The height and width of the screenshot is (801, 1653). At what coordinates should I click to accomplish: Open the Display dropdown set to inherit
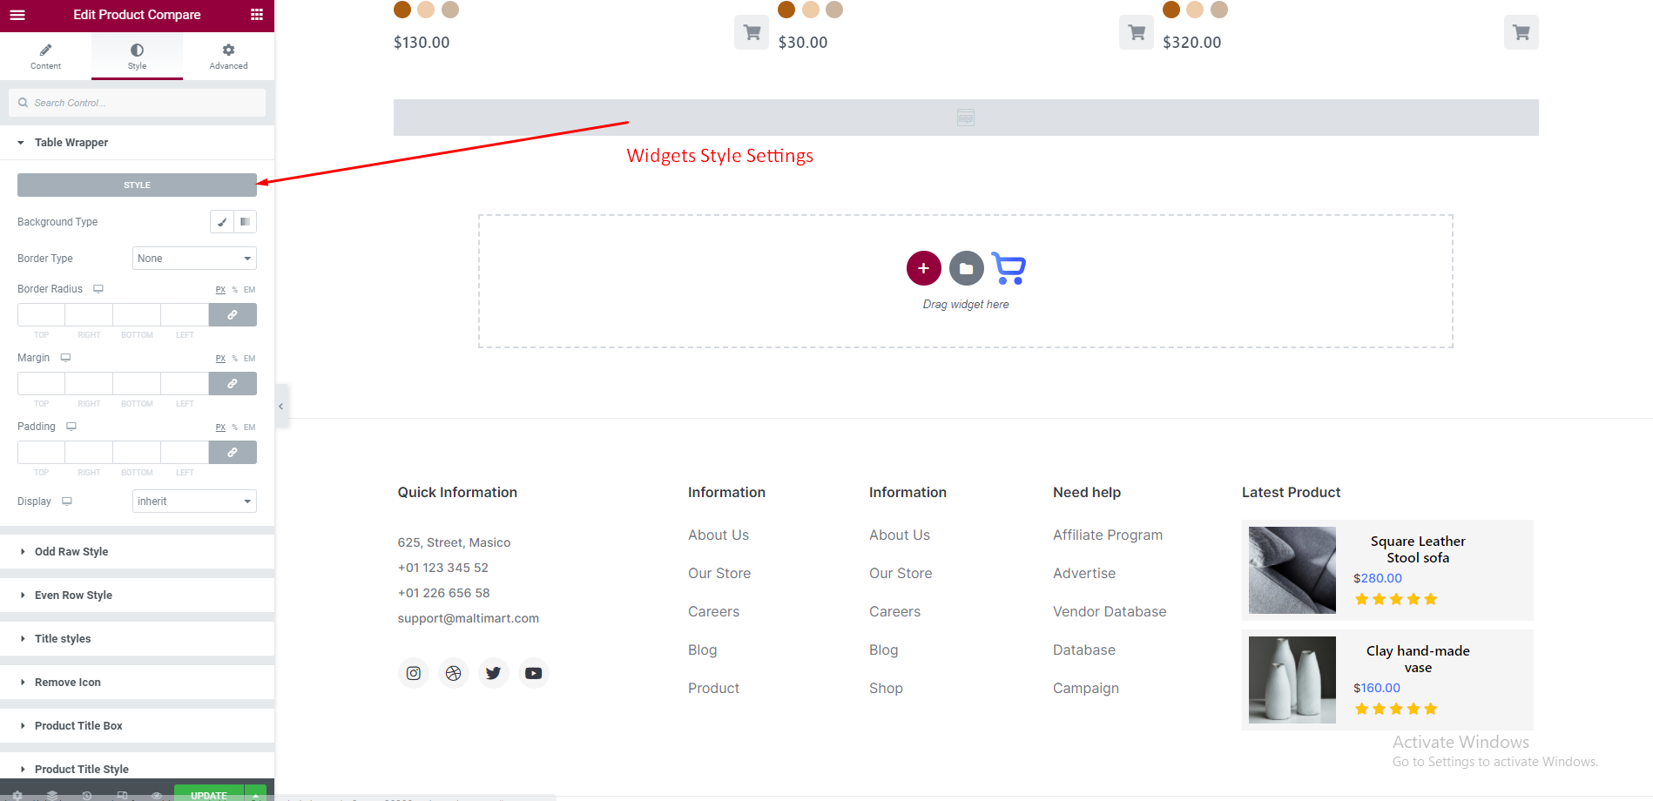(194, 501)
